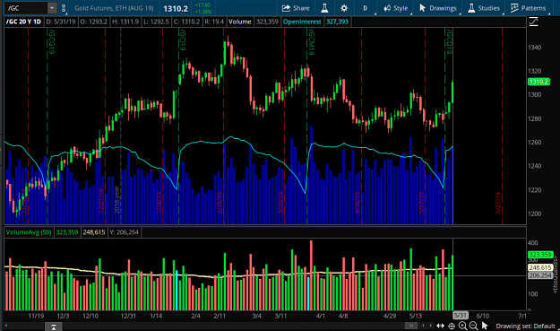Click the Share button
The height and width of the screenshot is (331, 560).
[296, 8]
